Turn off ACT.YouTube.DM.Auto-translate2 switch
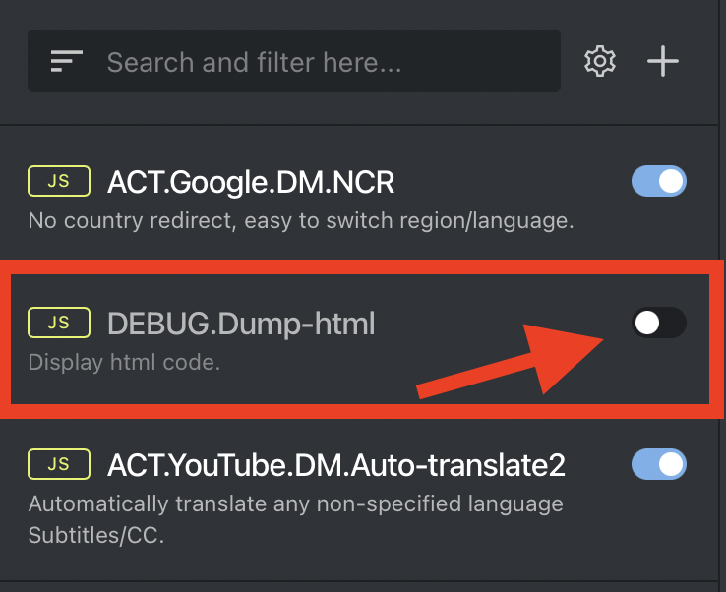The image size is (726, 592). [x=658, y=464]
